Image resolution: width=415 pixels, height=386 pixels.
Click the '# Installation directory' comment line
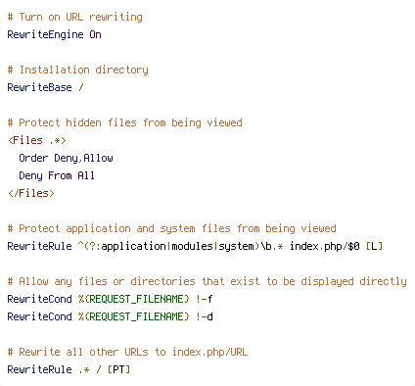pyautogui.click(x=78, y=70)
